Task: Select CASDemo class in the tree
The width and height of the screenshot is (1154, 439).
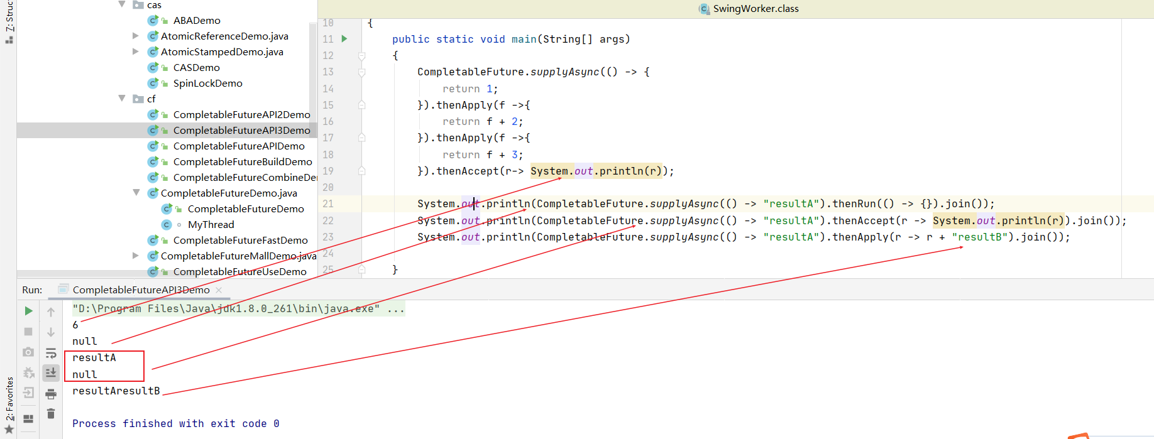Action: click(x=197, y=67)
